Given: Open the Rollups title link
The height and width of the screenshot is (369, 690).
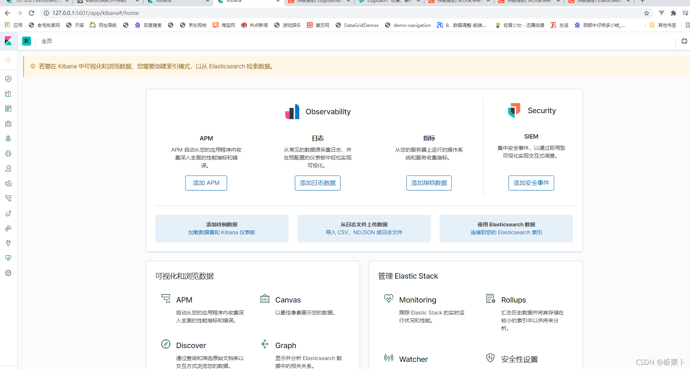Looking at the screenshot, I should click(x=514, y=300).
